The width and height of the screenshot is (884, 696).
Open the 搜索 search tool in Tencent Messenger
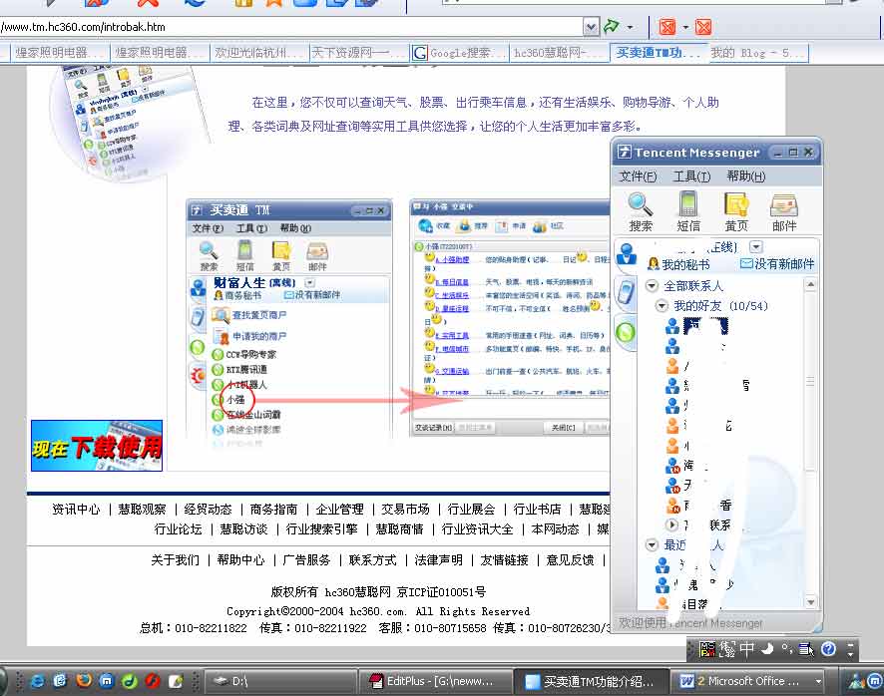(641, 212)
